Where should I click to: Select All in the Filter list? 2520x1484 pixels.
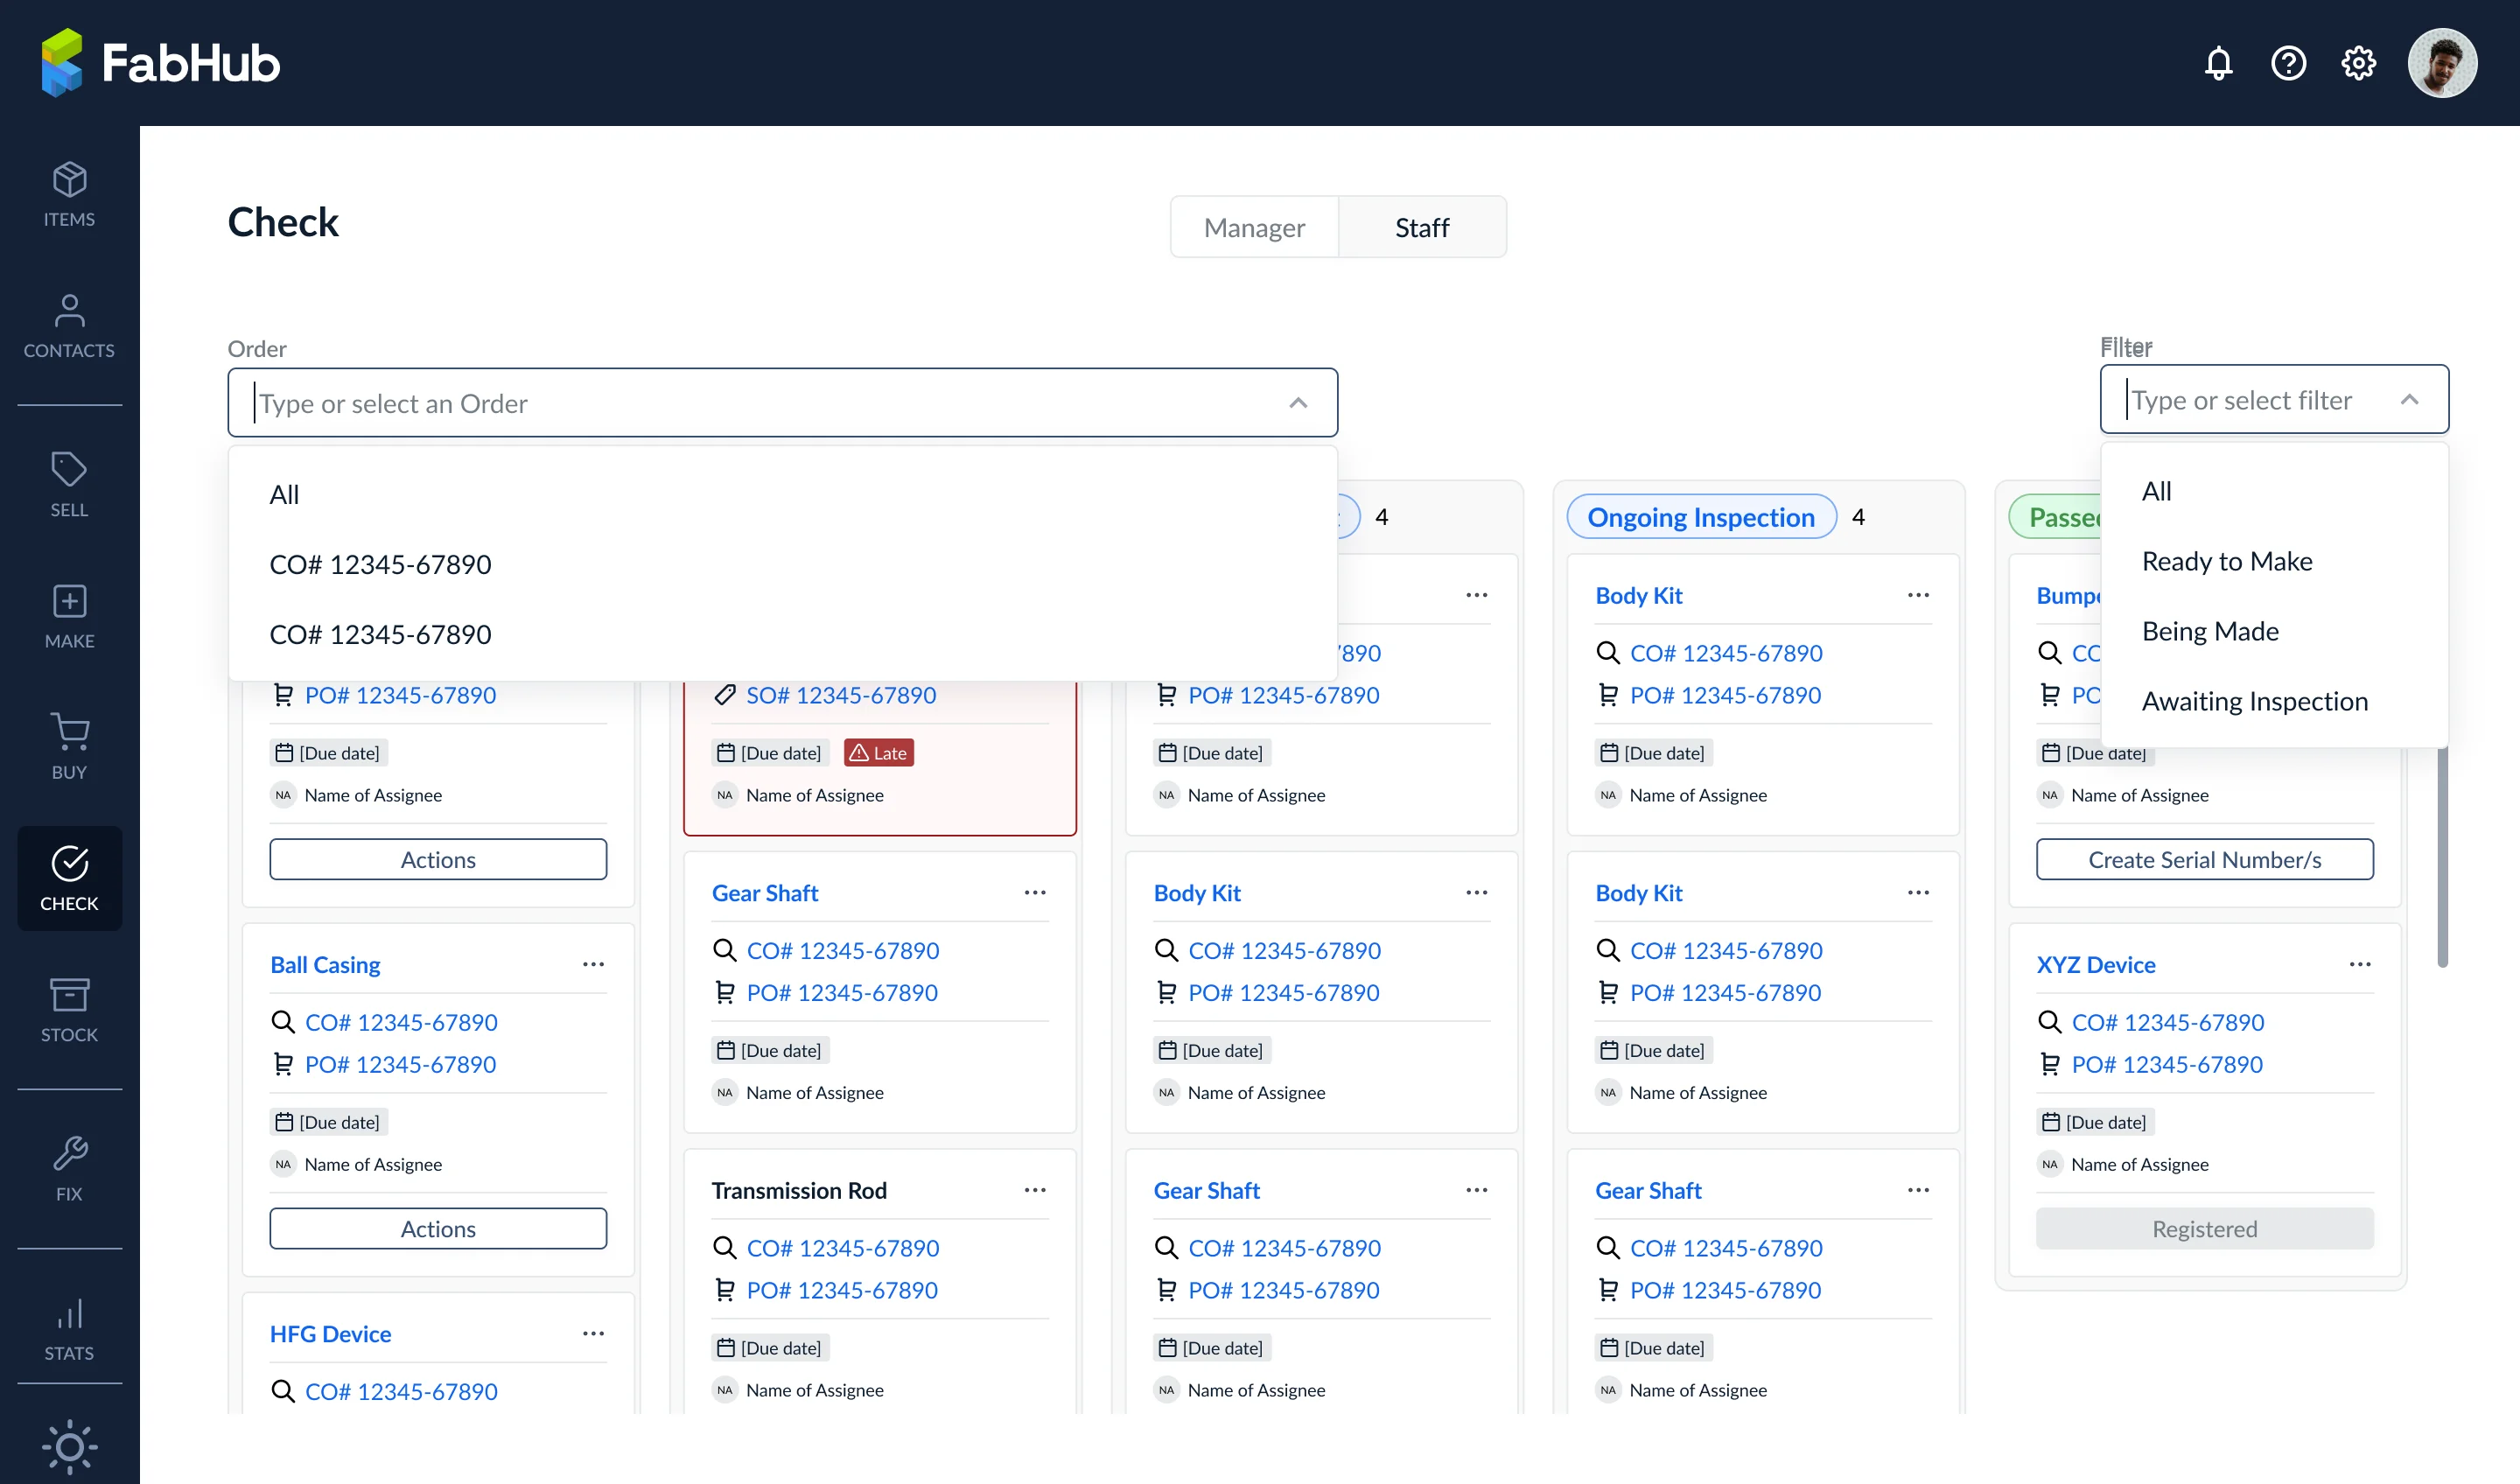pos(2274,491)
